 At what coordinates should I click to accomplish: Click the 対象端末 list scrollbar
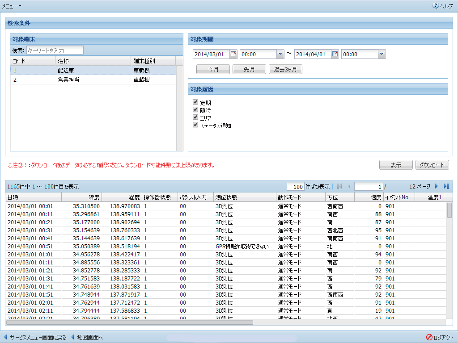(180, 108)
